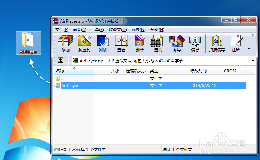The image size is (260, 160).
Task: Click the key password icon in status bar
Action: [x=63, y=150]
